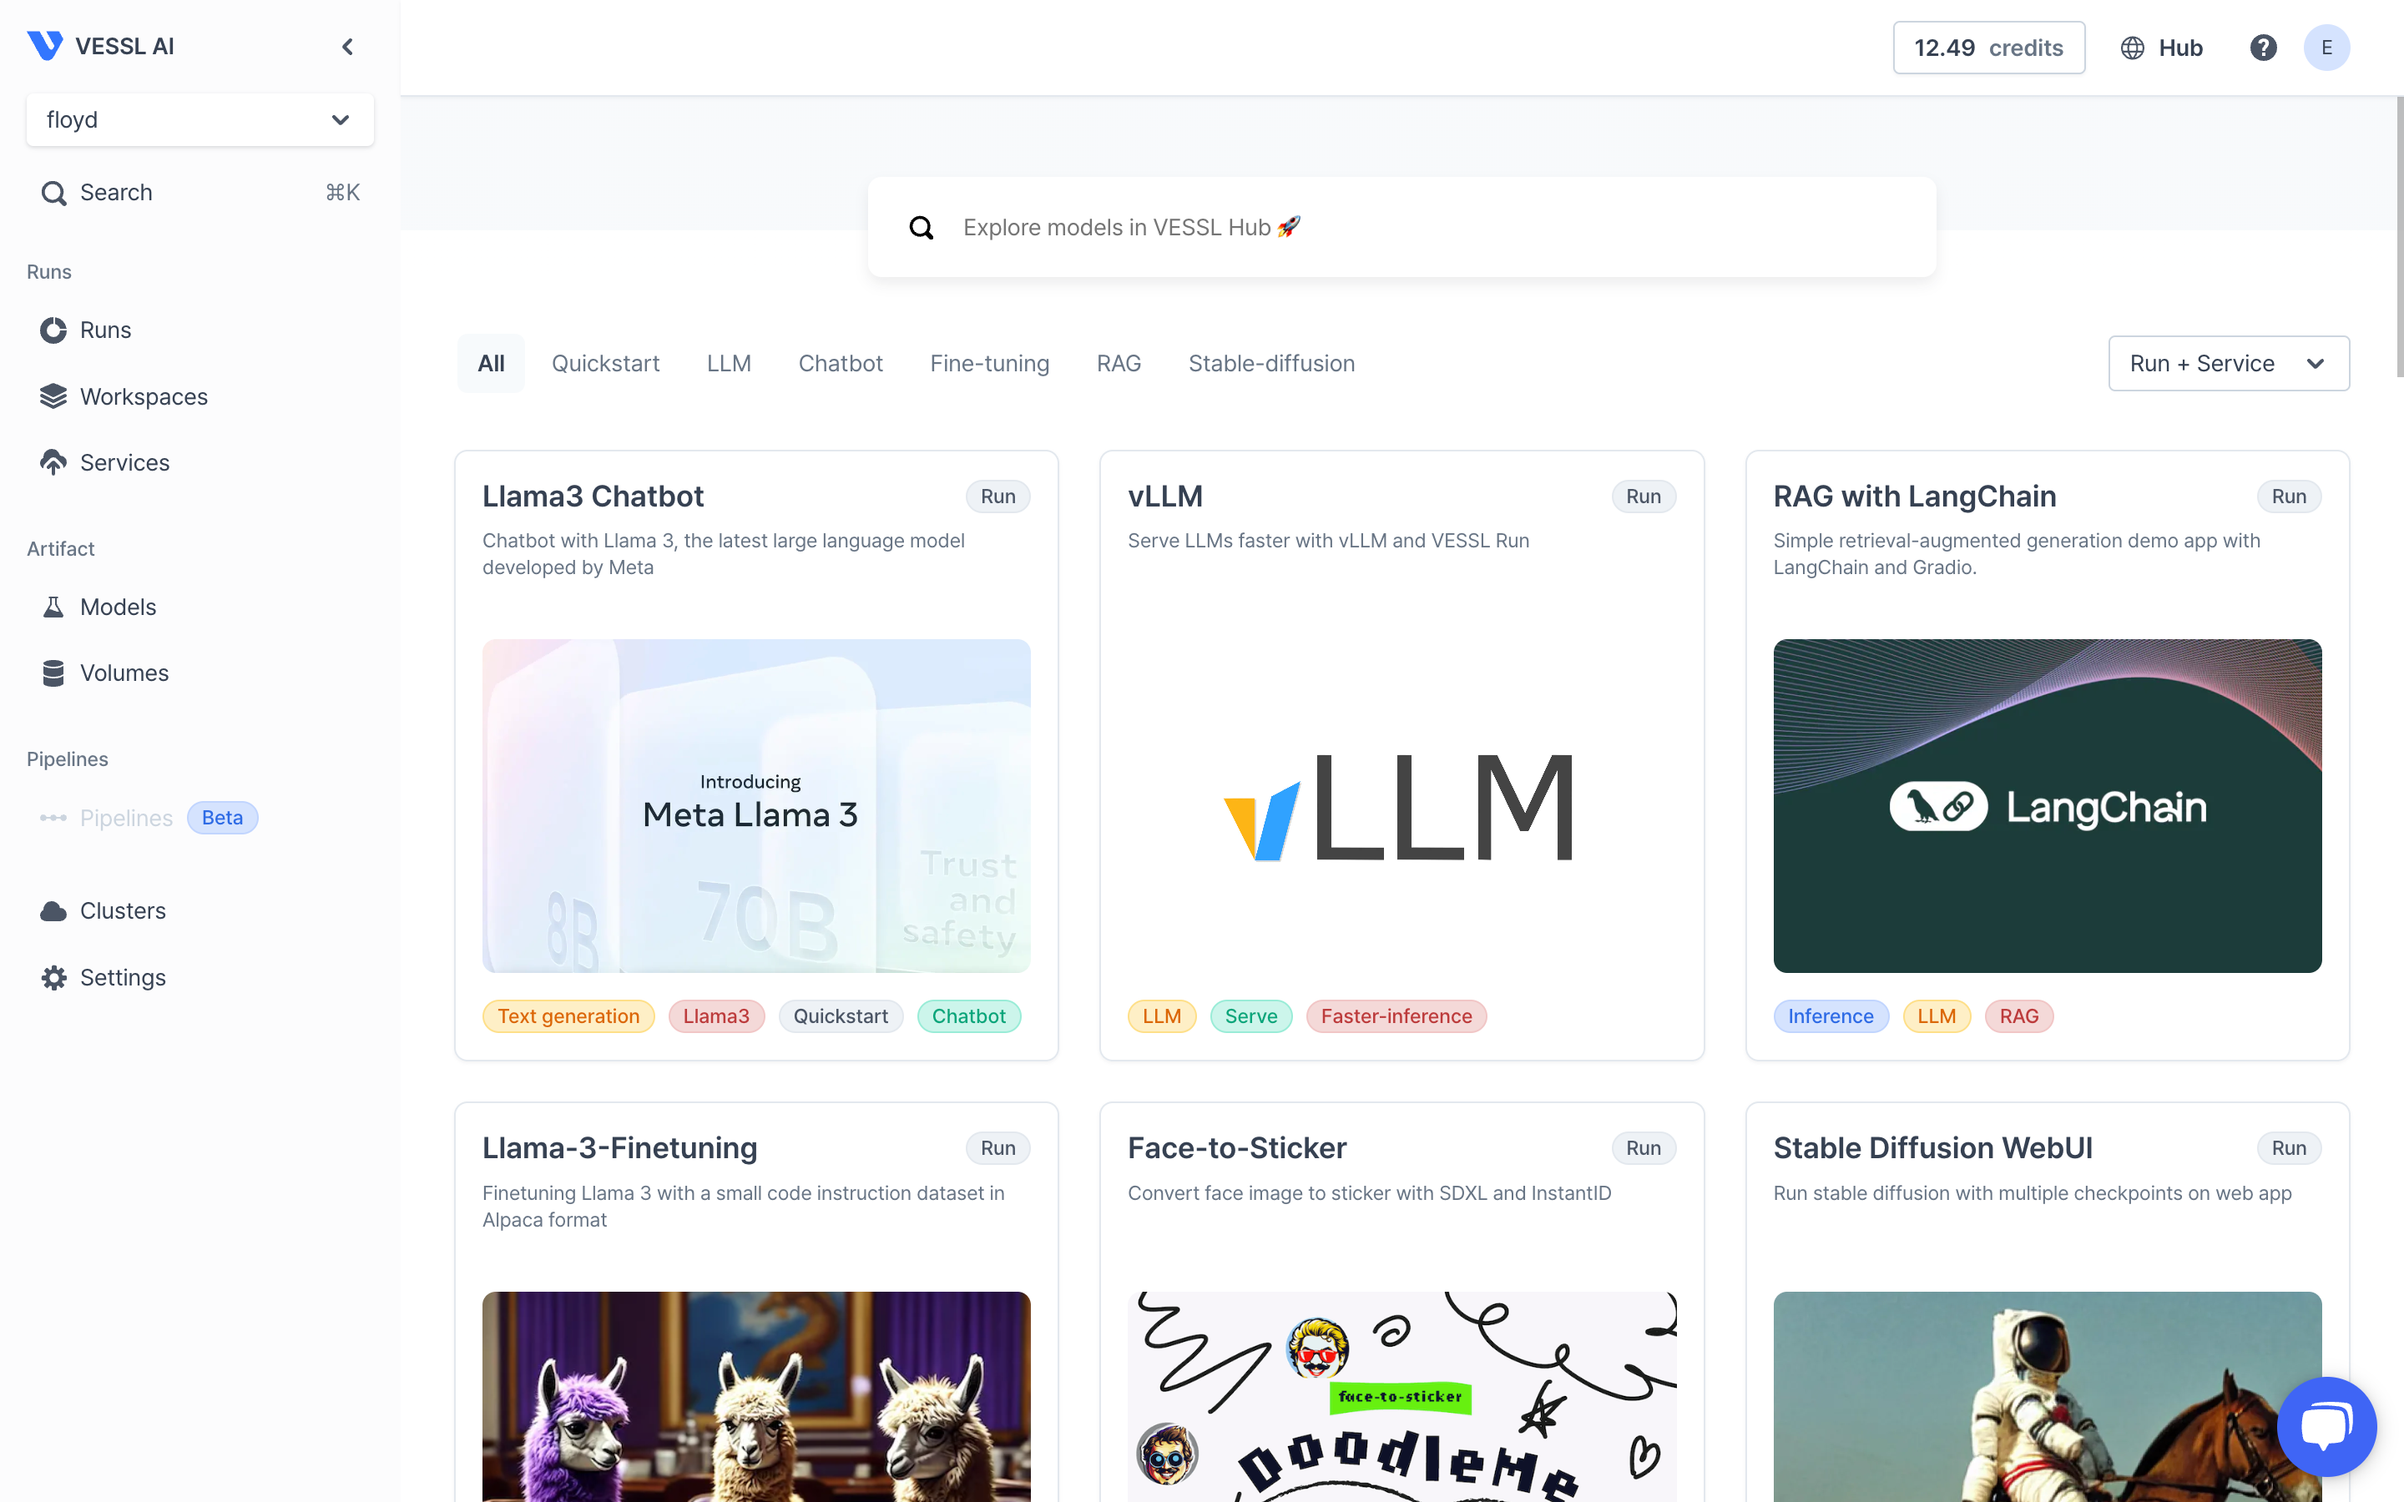Open the sidebar Search option

pos(199,193)
